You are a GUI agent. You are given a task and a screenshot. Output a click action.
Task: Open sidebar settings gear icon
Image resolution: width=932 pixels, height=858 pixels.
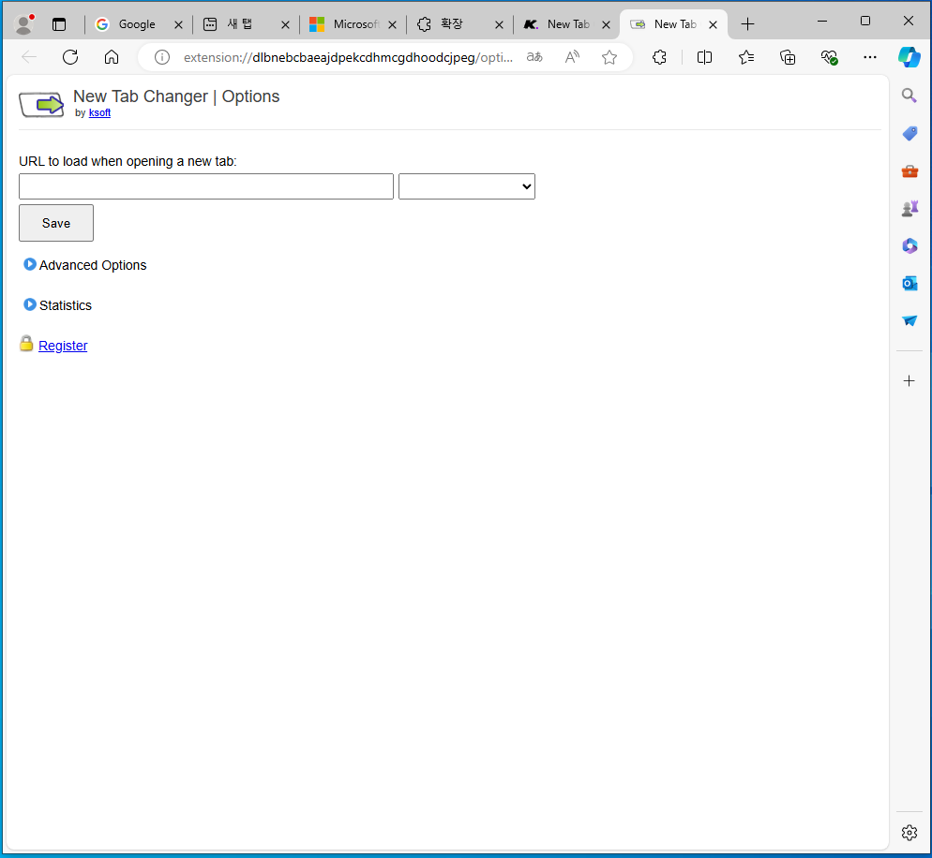[x=909, y=833]
